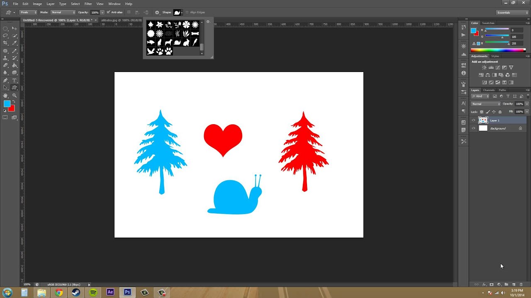Select the Horizontal Type tool
This screenshot has width=531, height=298.
click(15, 80)
